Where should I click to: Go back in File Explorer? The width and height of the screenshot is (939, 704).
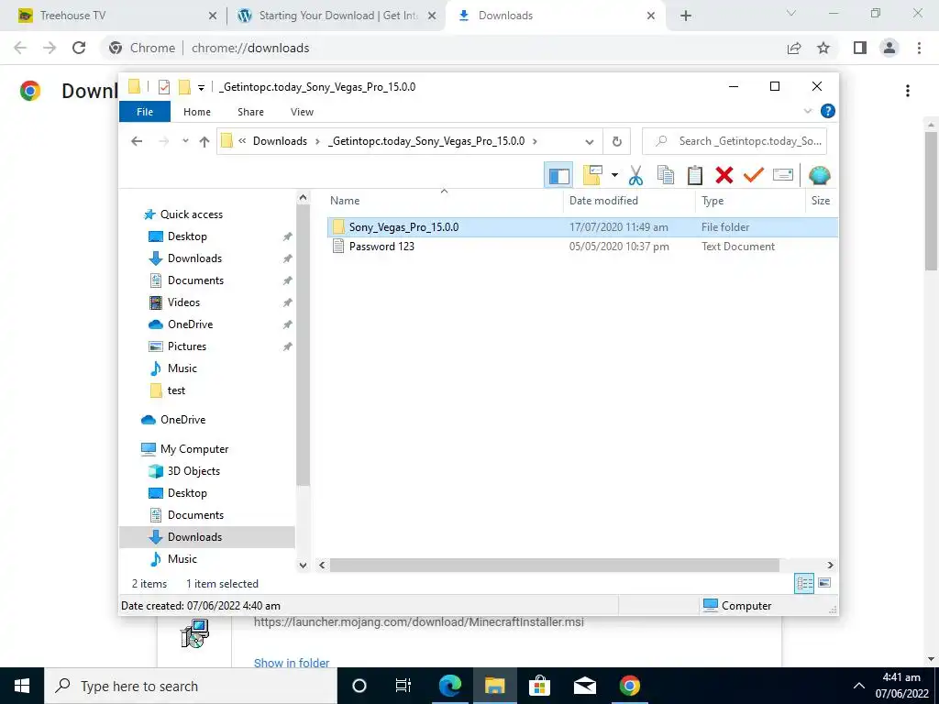point(137,141)
